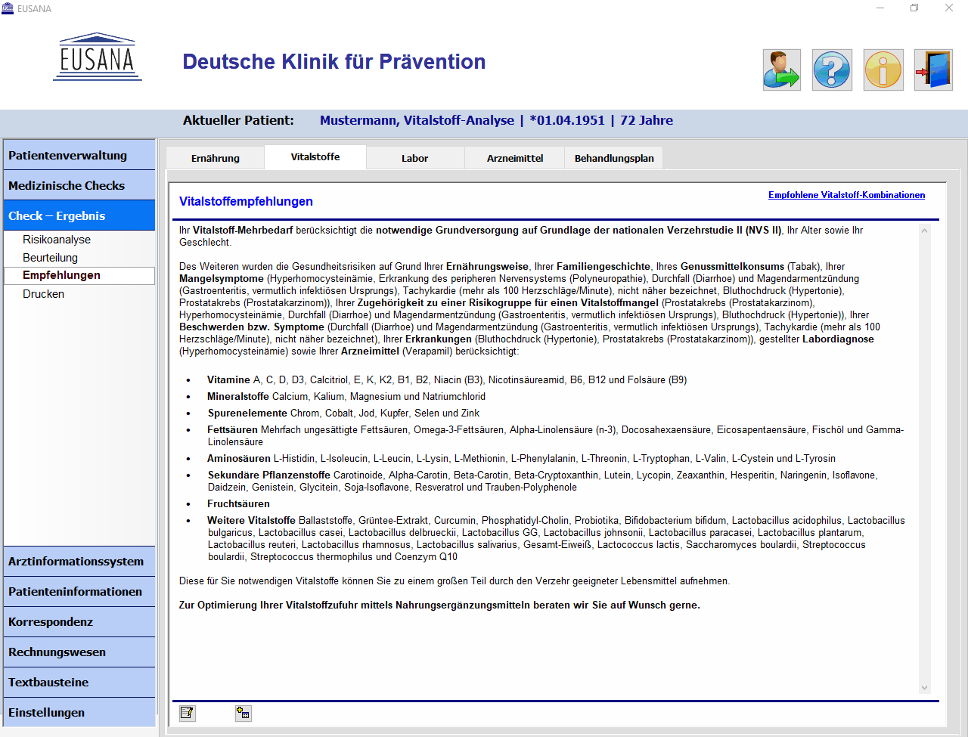The height and width of the screenshot is (737, 968).
Task: Click the bold text Sekundäre Pflanzenstoffe
Action: tap(269, 475)
